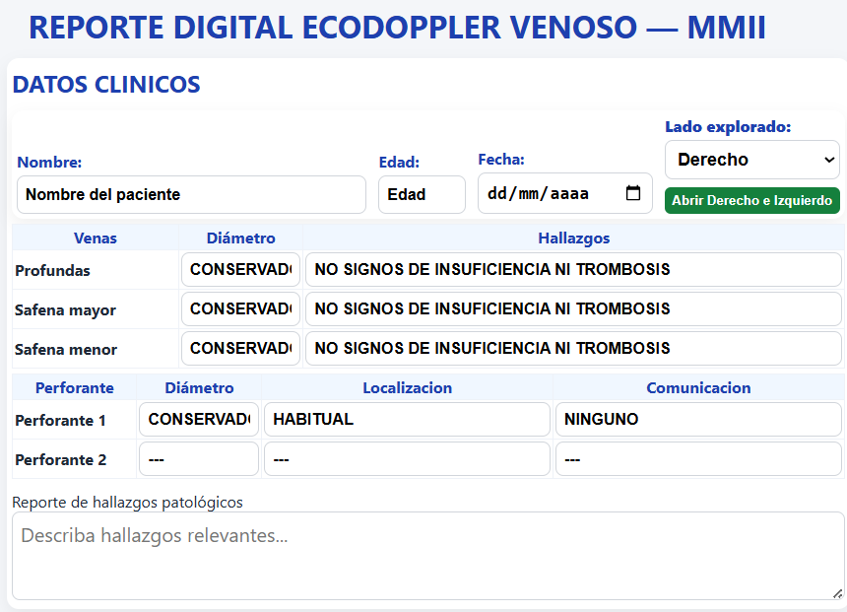
Task: Click the Safena menor hallazgos field
Action: point(573,349)
